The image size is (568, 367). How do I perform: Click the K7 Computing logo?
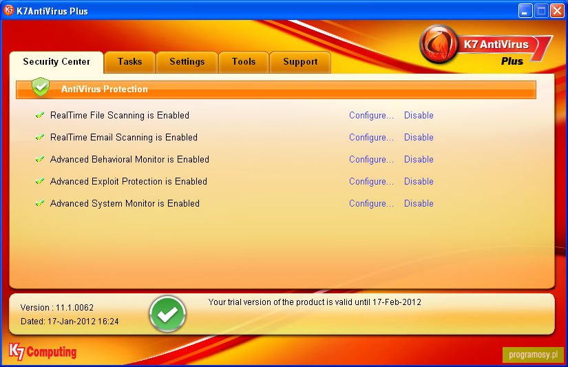click(x=43, y=352)
